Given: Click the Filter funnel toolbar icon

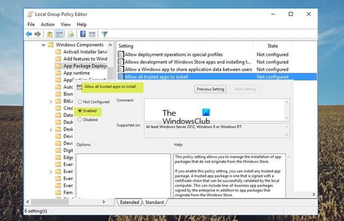Looking at the screenshot, I should coord(104,34).
